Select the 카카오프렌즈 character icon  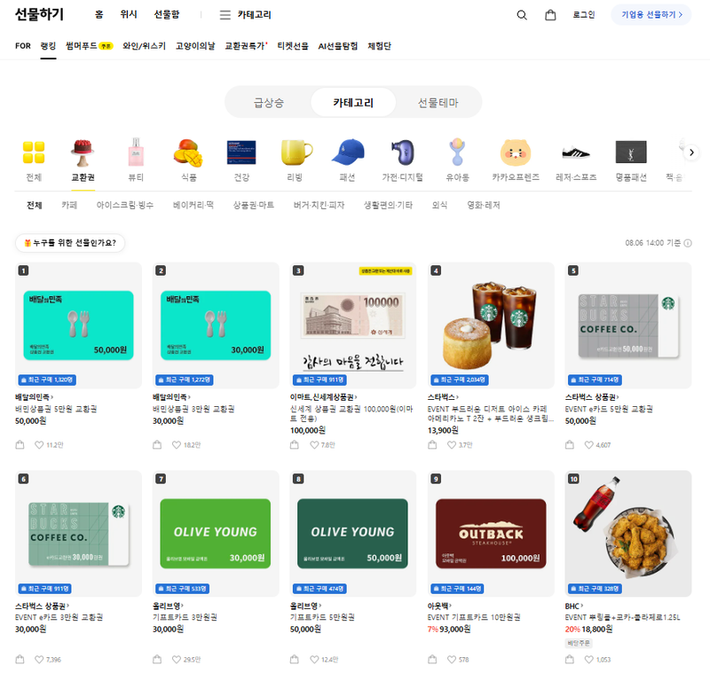coord(516,153)
